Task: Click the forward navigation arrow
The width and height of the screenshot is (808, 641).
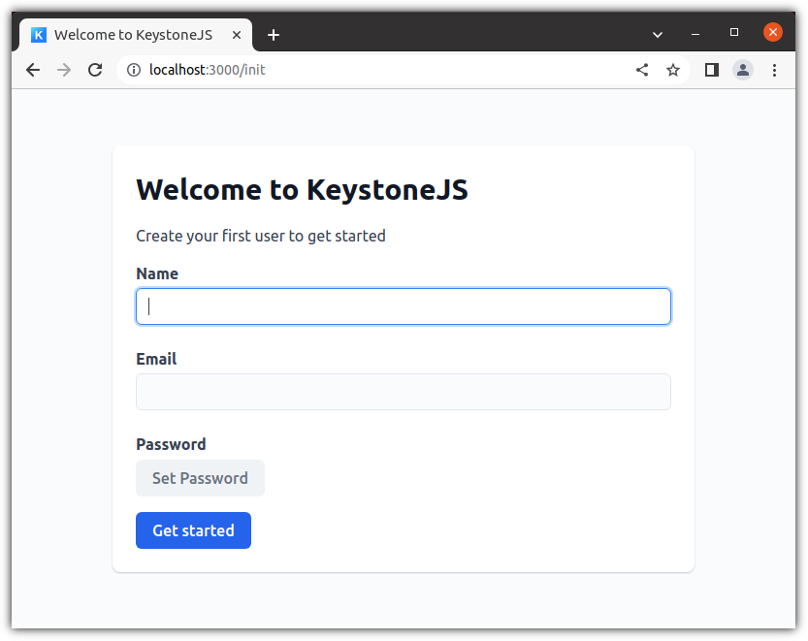Action: coord(64,70)
